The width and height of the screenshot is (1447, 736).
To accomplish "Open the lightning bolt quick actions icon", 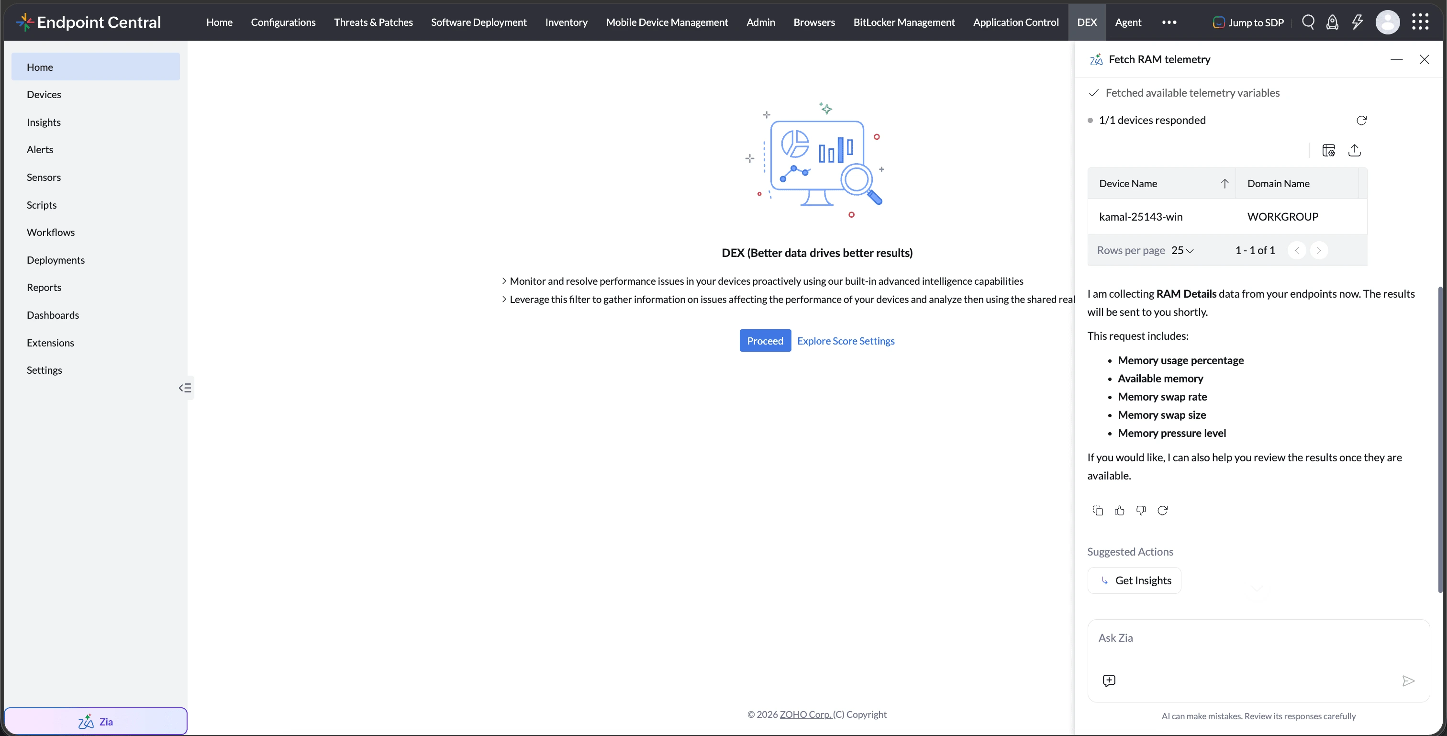I will (1357, 22).
